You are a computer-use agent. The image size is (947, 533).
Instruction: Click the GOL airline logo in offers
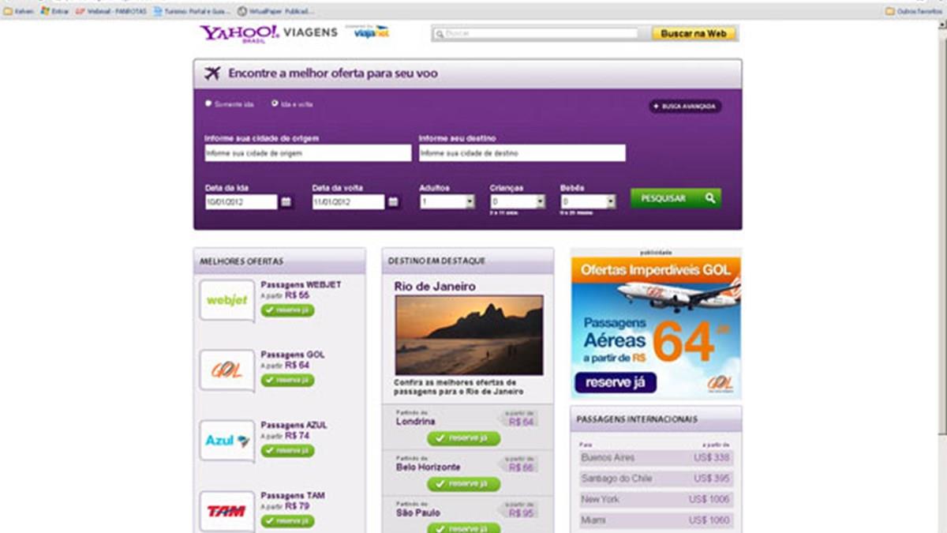pos(227,370)
